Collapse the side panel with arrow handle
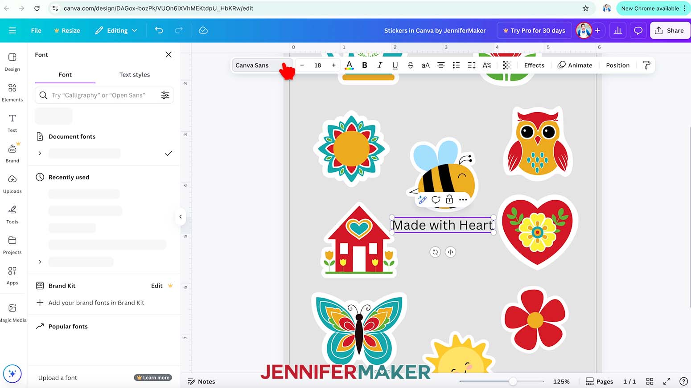This screenshot has width=691, height=388. 180,217
